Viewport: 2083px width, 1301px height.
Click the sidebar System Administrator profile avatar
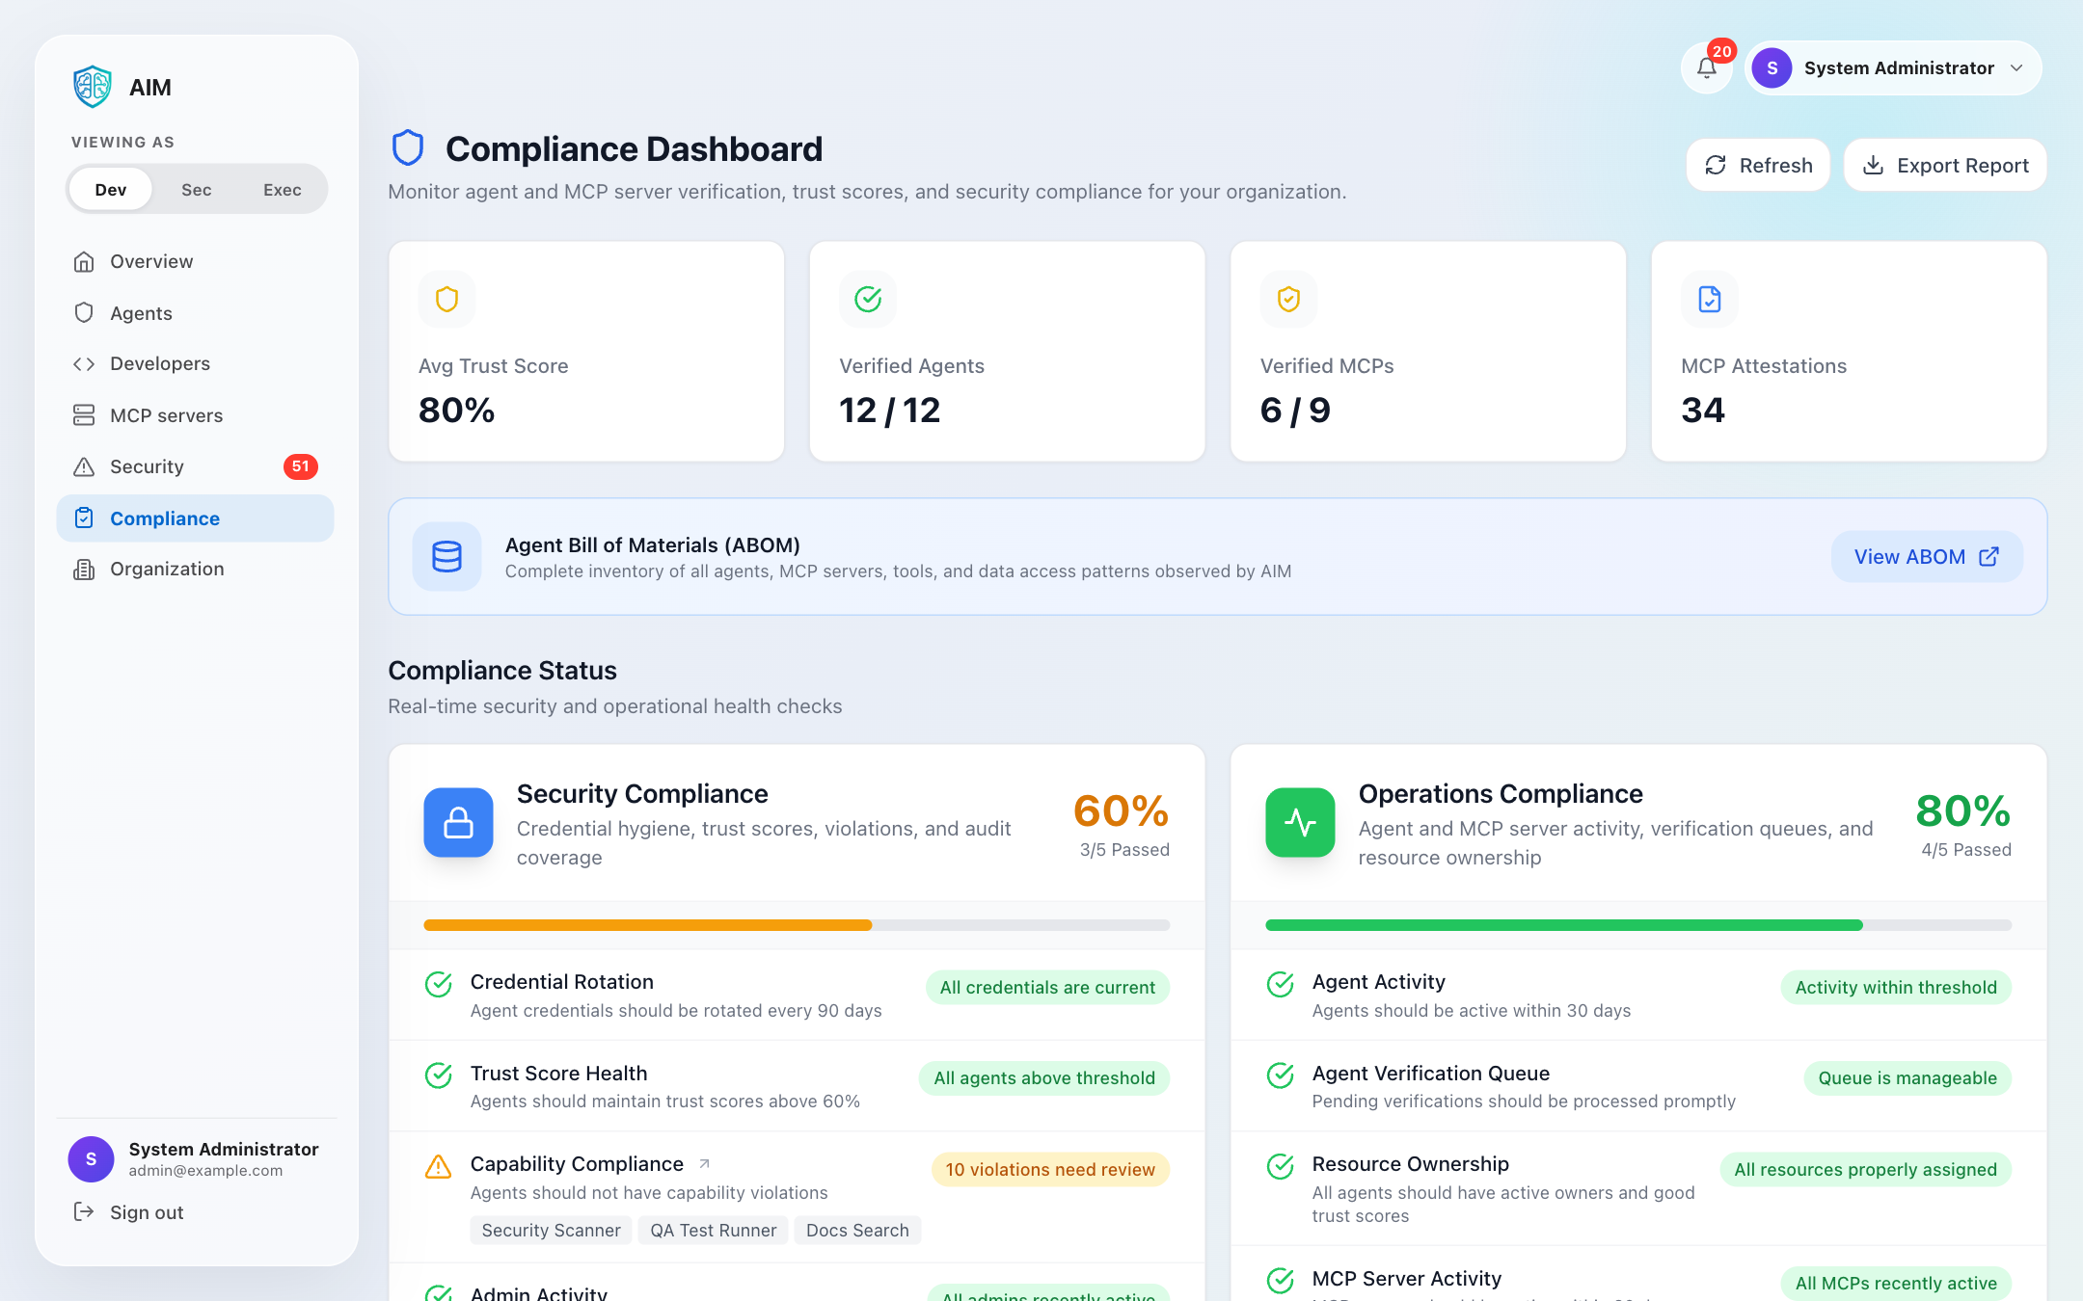91,1159
